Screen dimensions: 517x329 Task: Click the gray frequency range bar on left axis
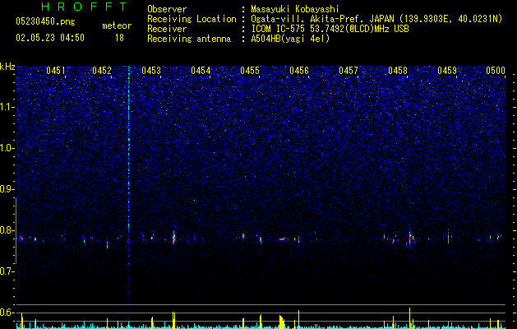[16, 231]
